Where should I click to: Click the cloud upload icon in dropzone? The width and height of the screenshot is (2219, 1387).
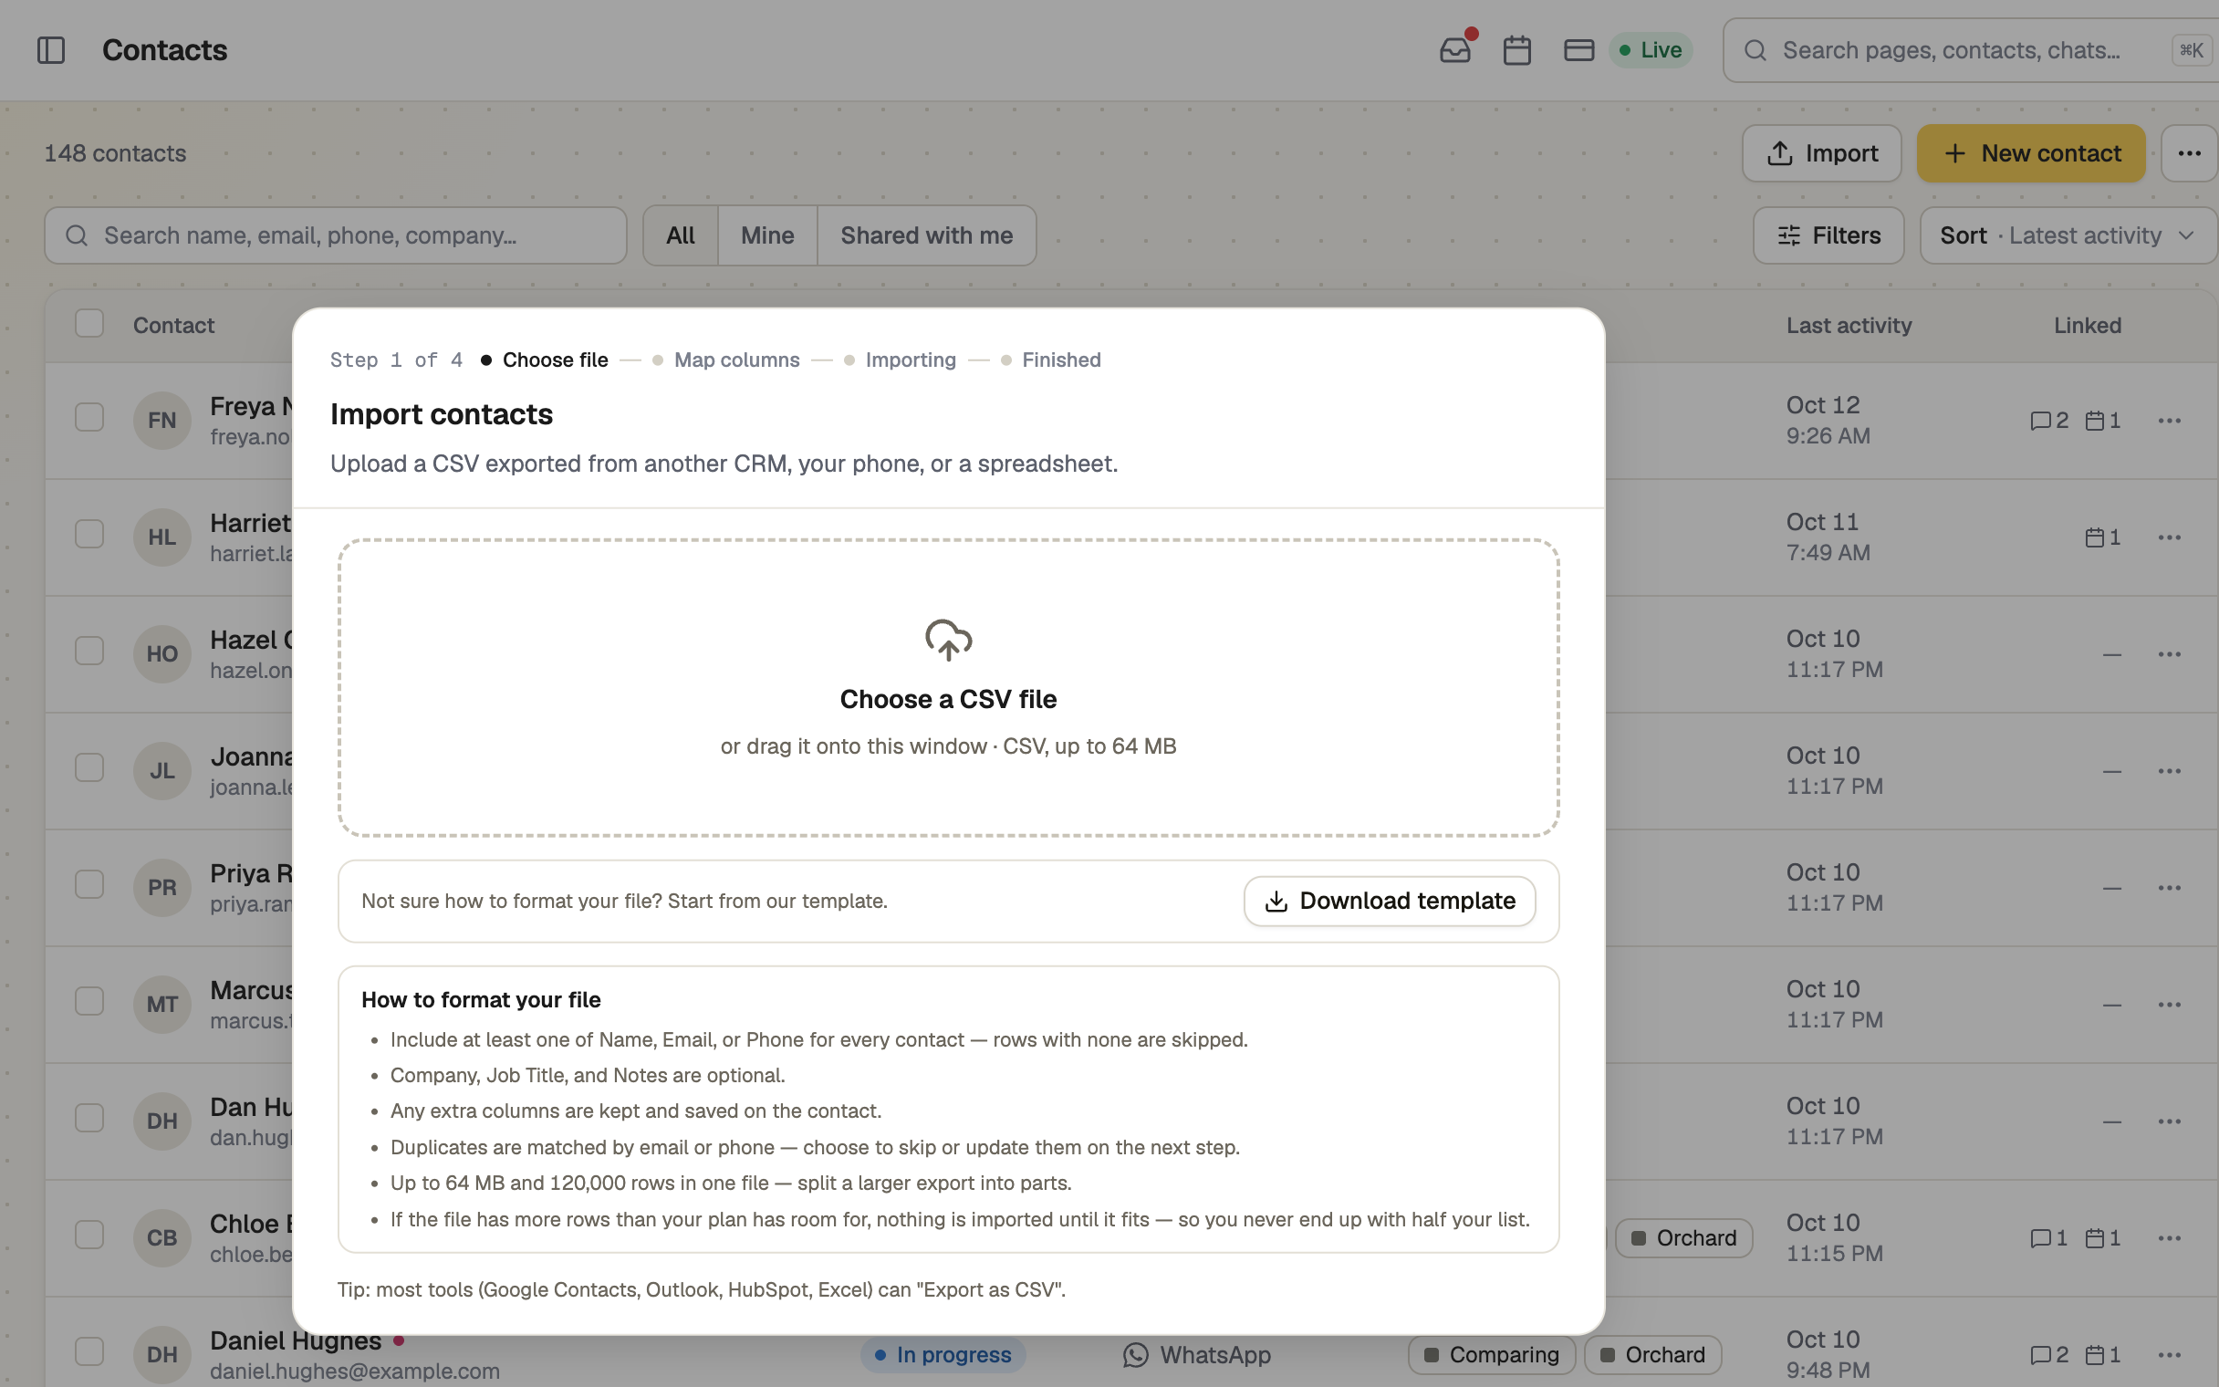948,641
